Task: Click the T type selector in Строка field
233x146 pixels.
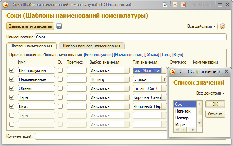Action: [164, 79]
